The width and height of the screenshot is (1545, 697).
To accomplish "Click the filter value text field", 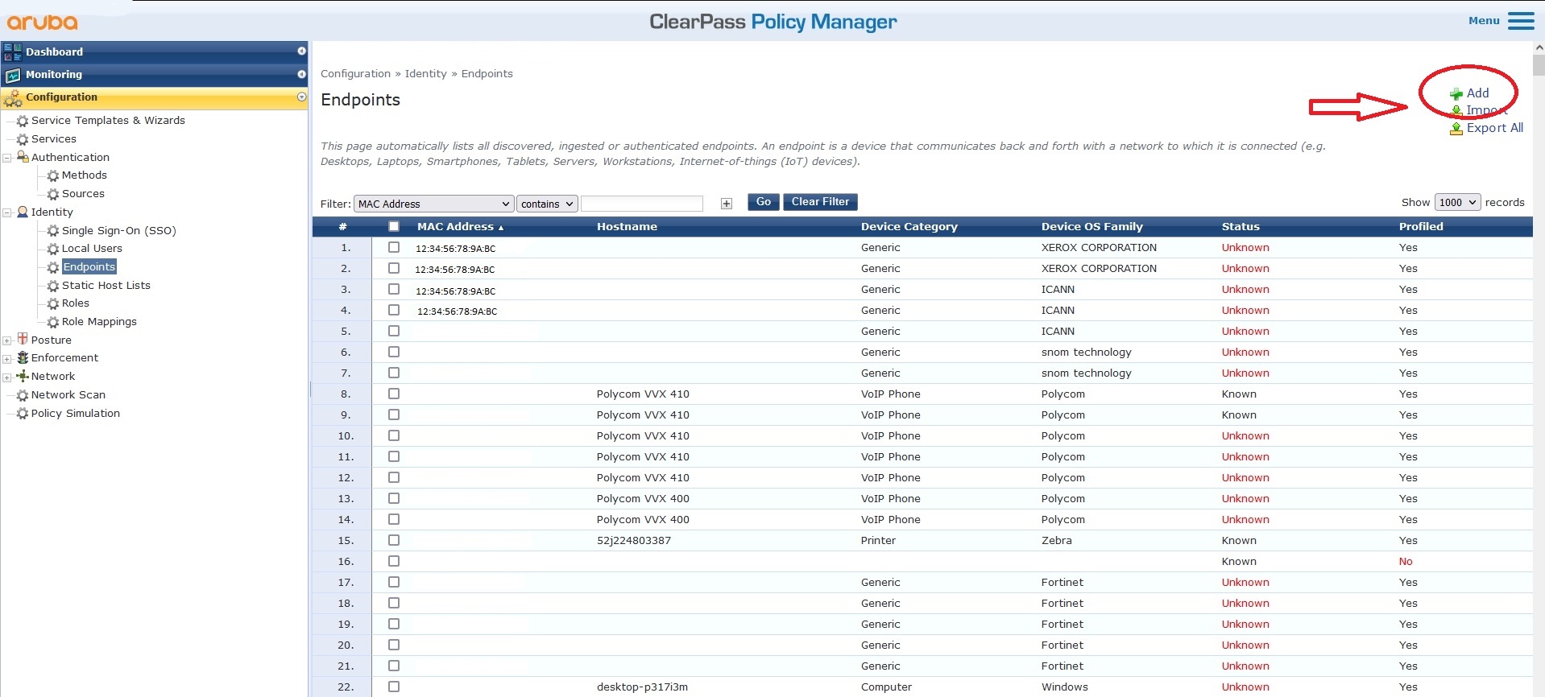I will point(642,204).
